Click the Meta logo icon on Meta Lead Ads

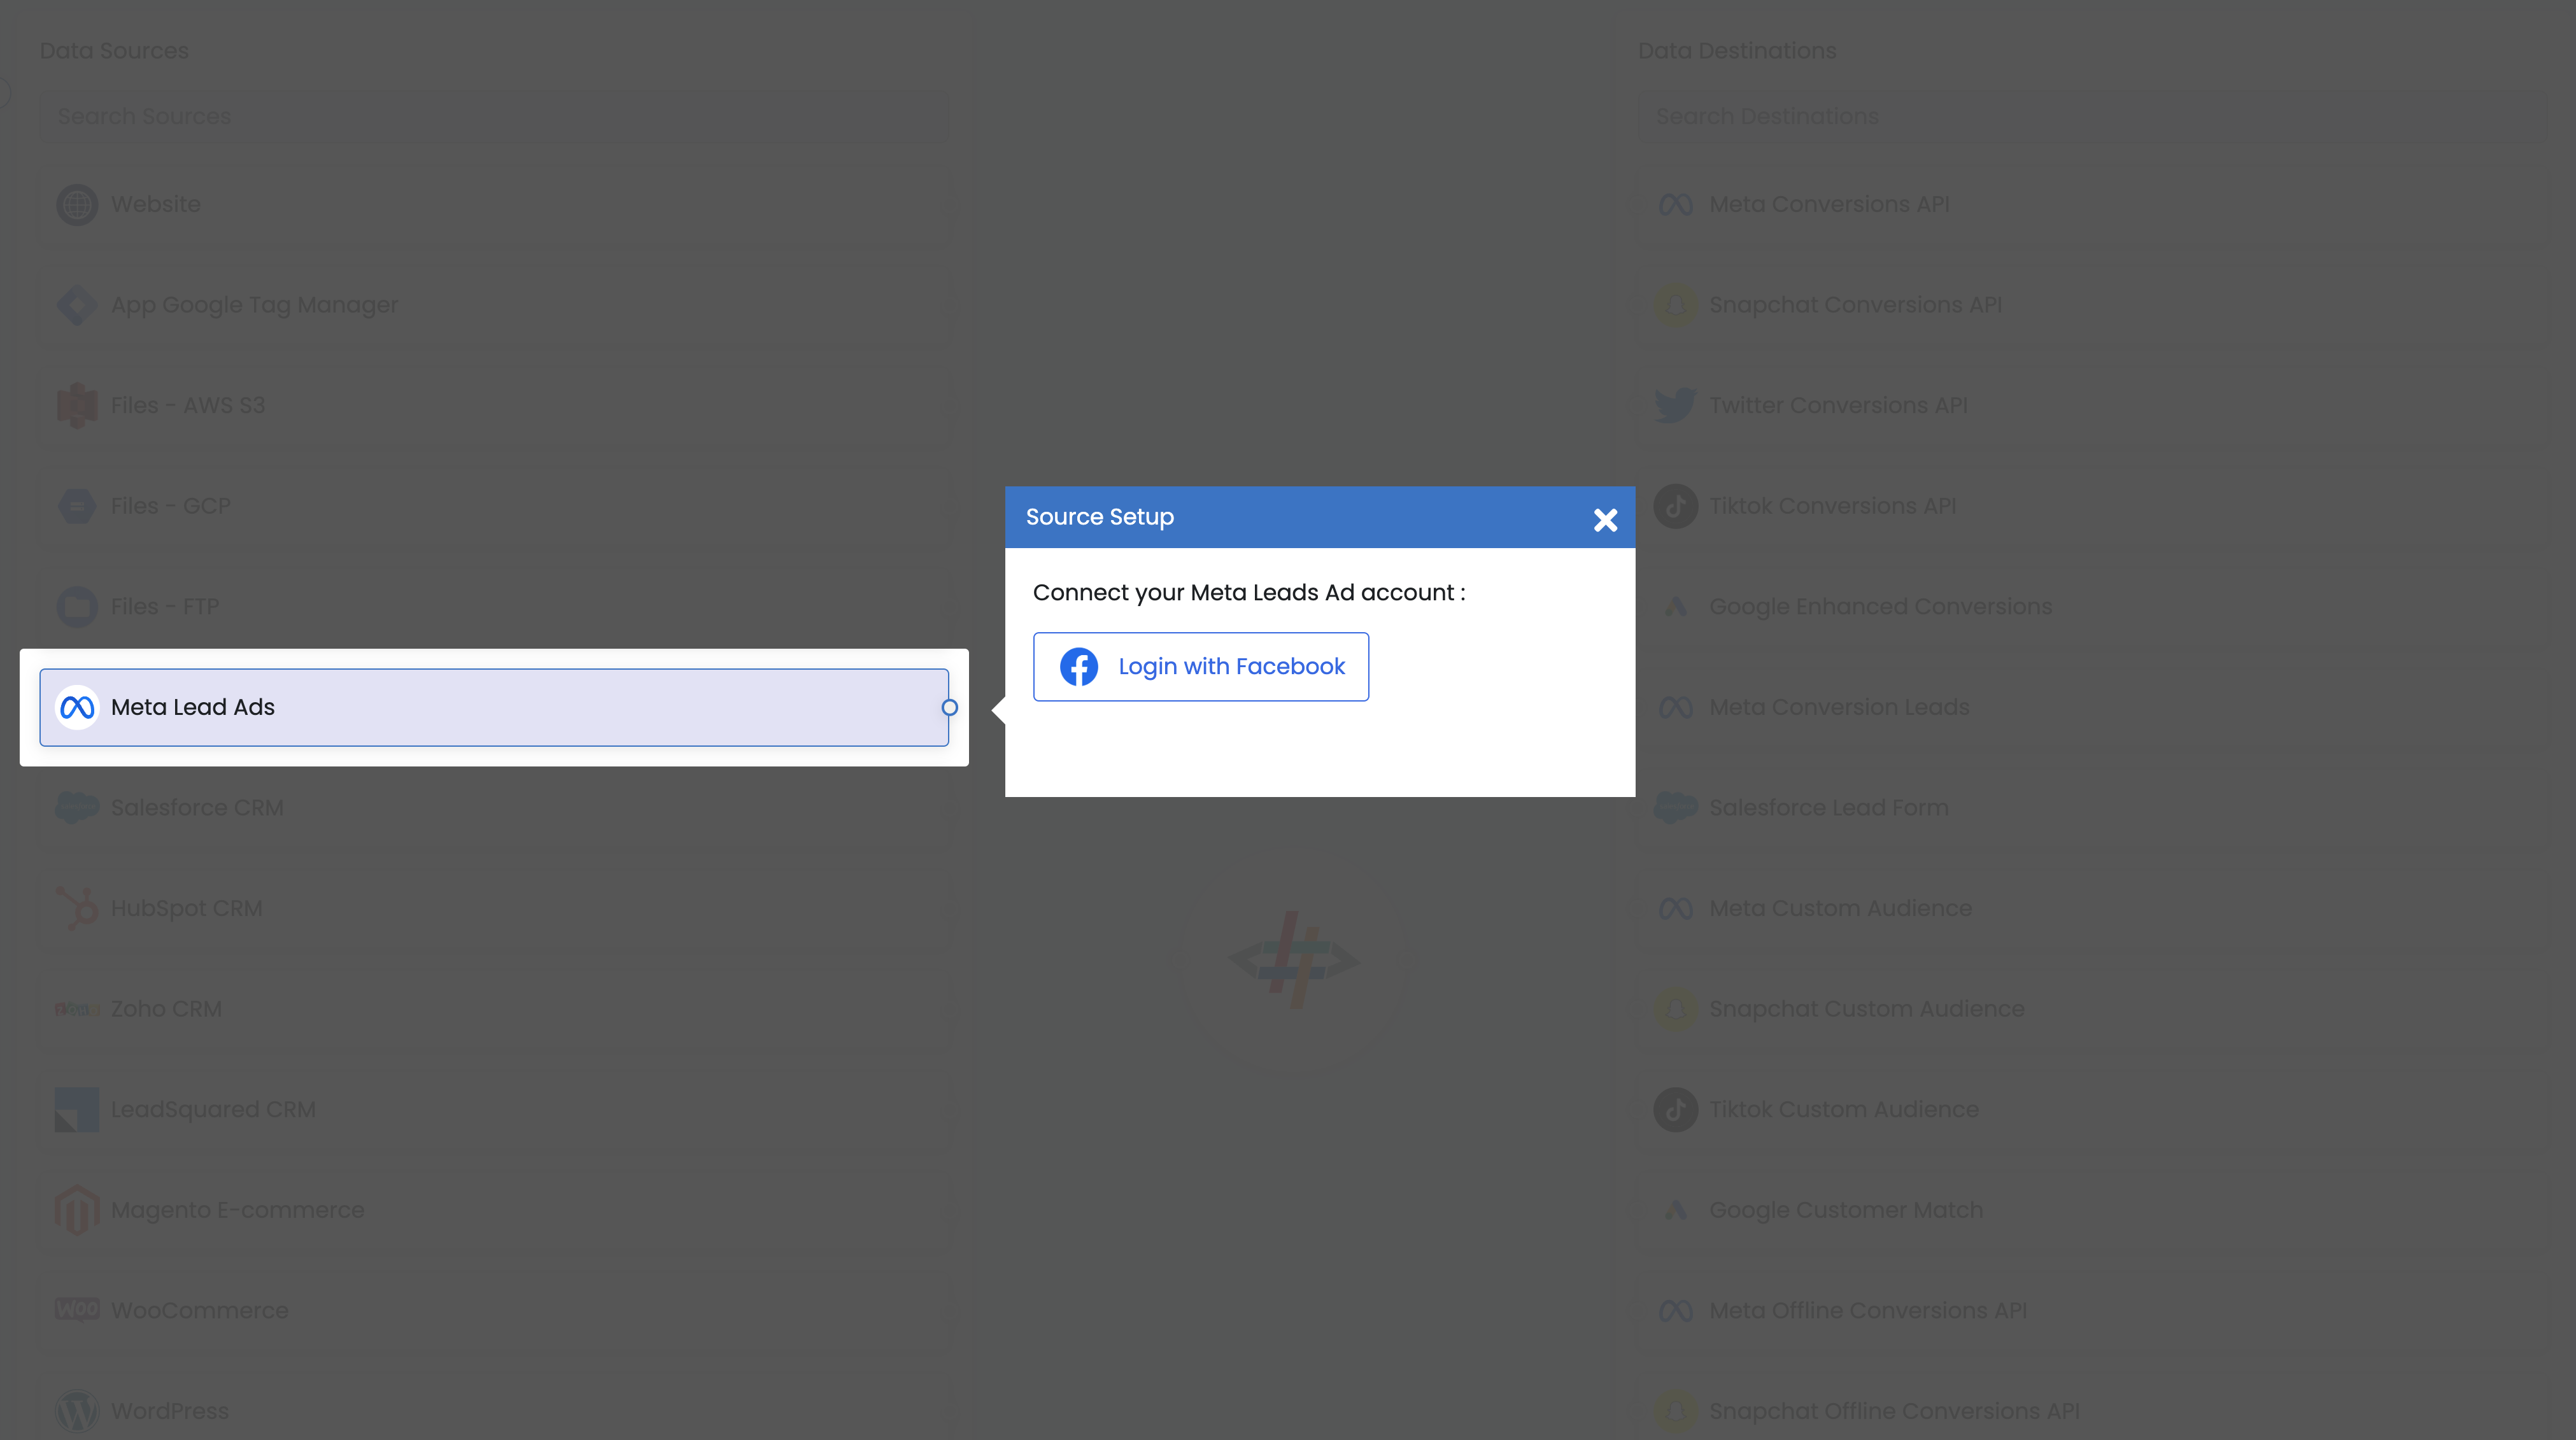[77, 707]
